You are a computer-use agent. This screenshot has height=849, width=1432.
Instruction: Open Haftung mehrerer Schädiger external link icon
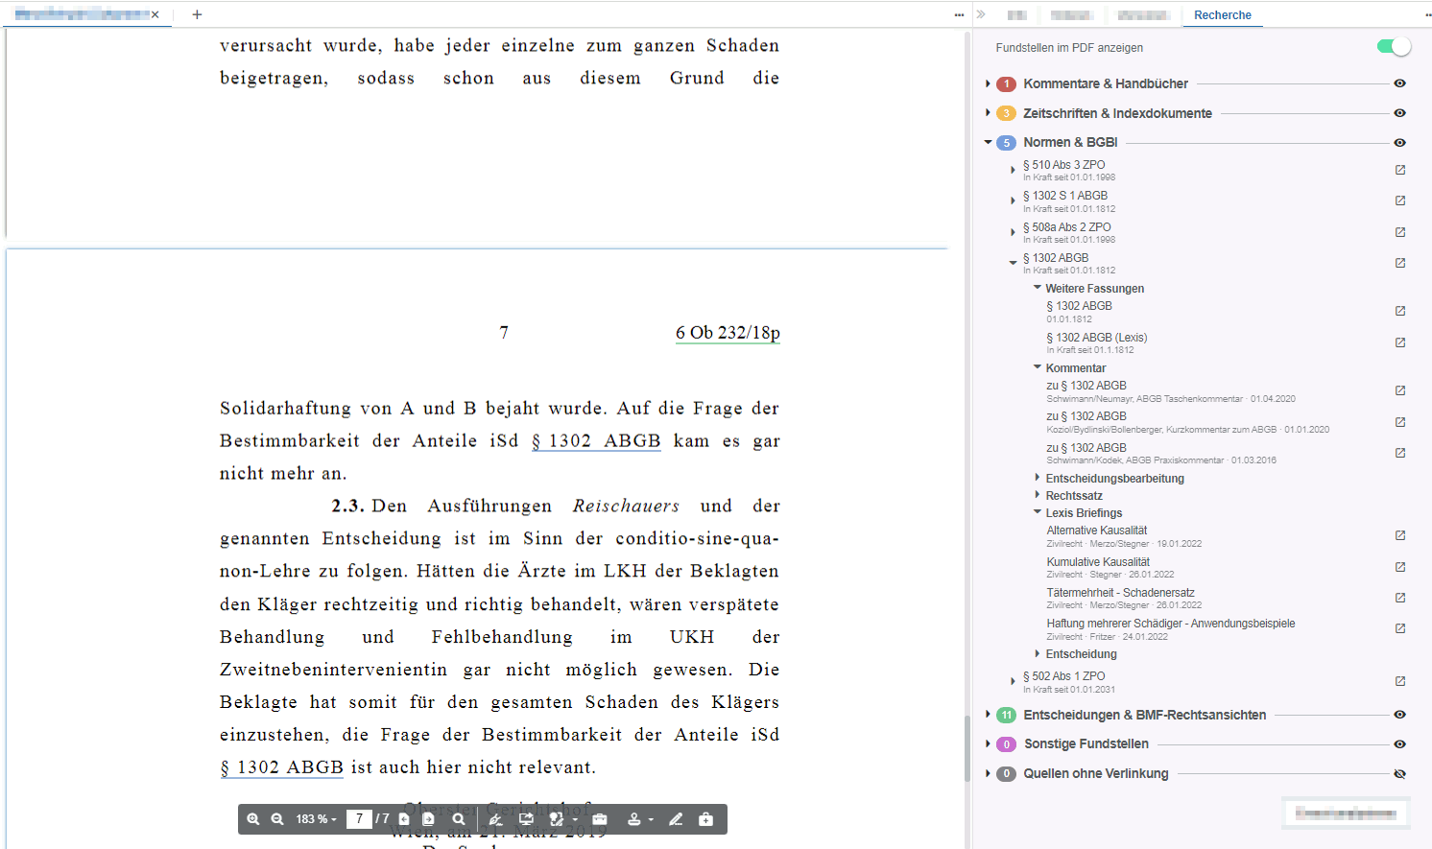tap(1400, 628)
